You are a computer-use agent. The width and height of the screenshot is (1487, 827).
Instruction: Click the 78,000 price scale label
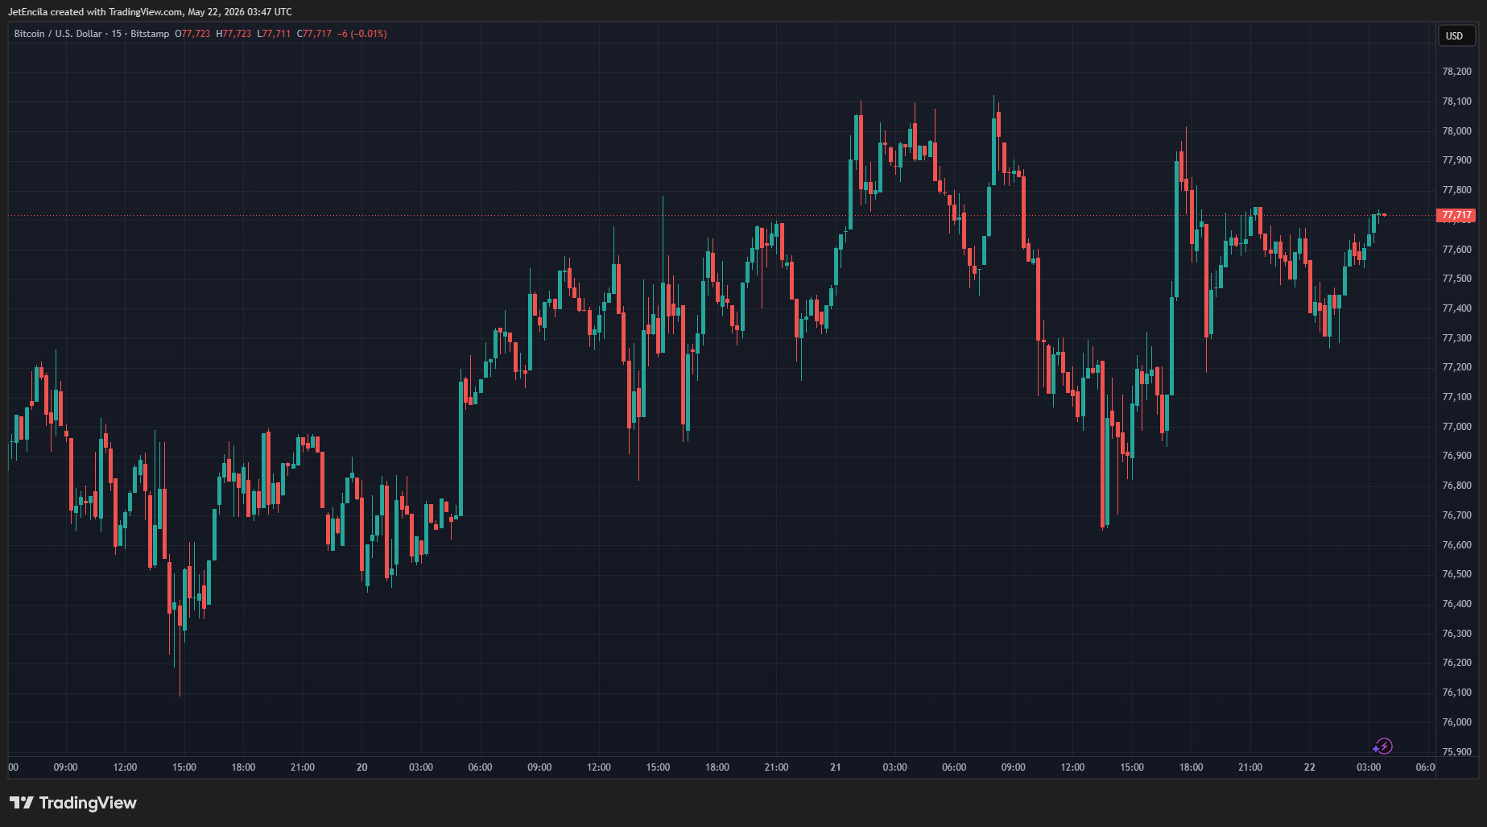(x=1456, y=131)
